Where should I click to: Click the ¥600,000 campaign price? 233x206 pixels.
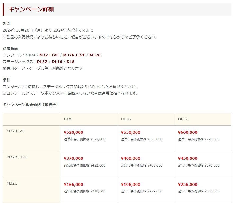click(x=188, y=132)
